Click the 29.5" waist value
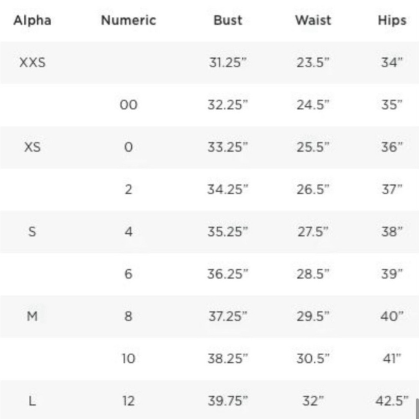 [x=313, y=316]
